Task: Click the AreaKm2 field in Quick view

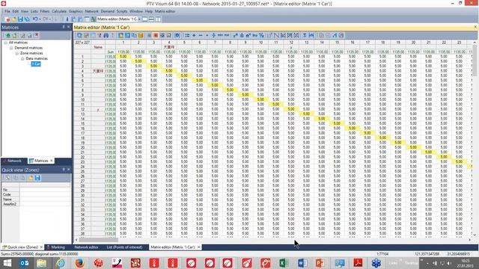Action: click(x=45, y=204)
